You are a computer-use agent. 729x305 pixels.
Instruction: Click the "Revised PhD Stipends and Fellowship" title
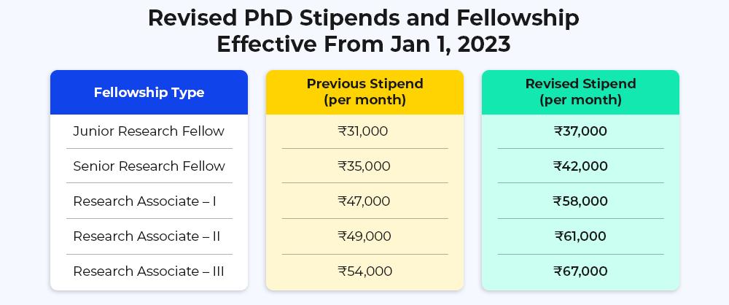pyautogui.click(x=364, y=19)
